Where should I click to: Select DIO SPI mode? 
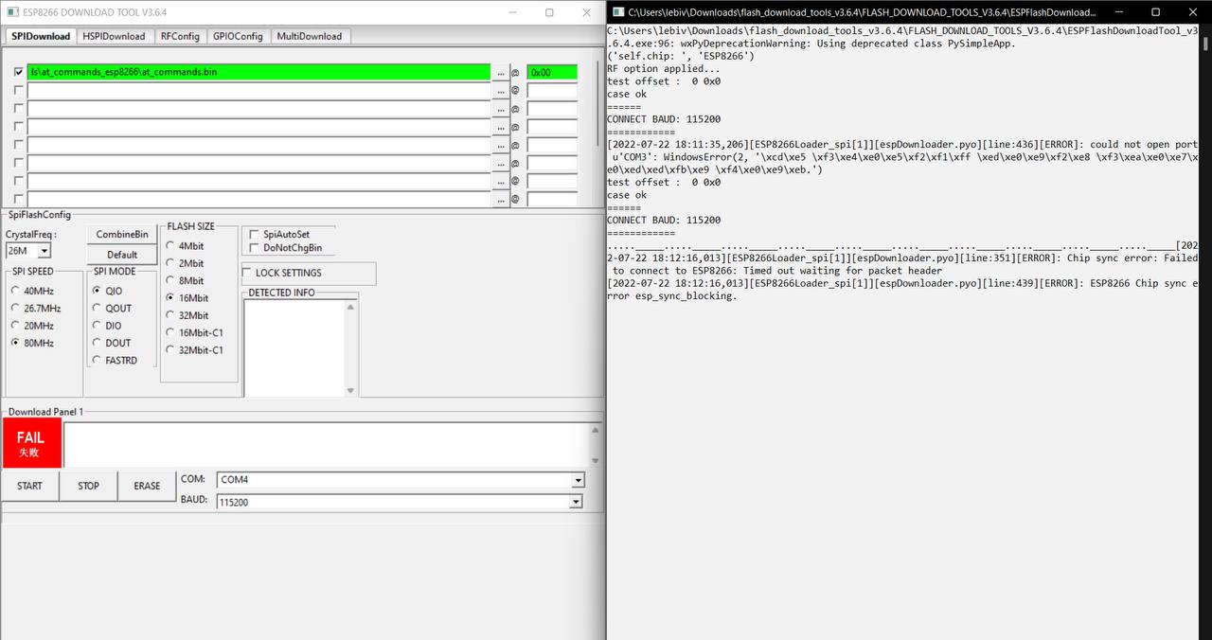click(x=106, y=326)
